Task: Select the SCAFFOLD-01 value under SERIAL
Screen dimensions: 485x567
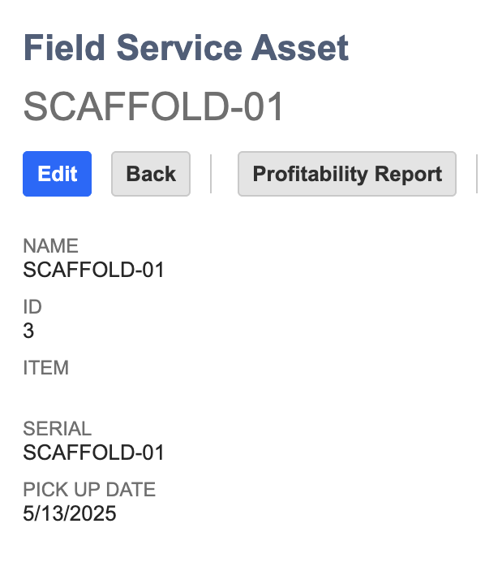Action: coord(93,452)
